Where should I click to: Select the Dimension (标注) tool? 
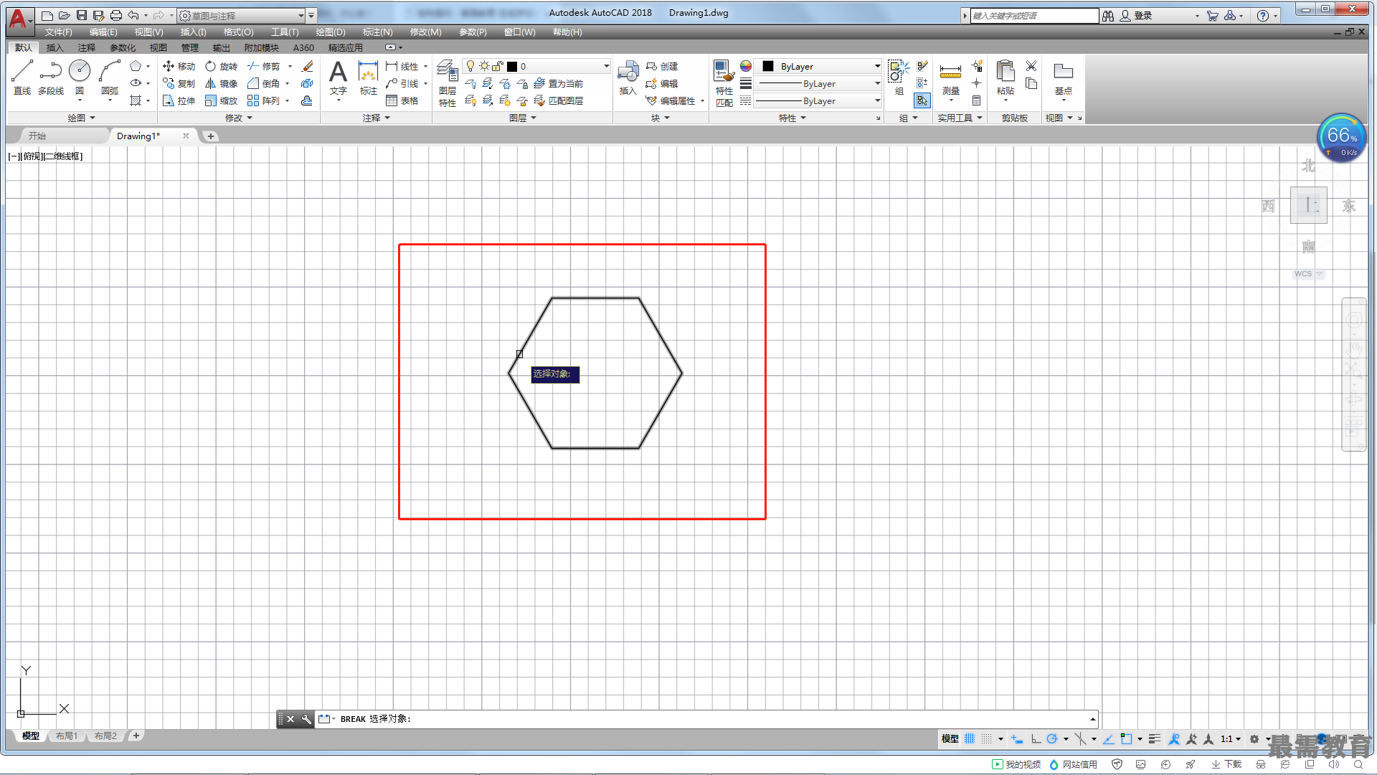[x=368, y=77]
